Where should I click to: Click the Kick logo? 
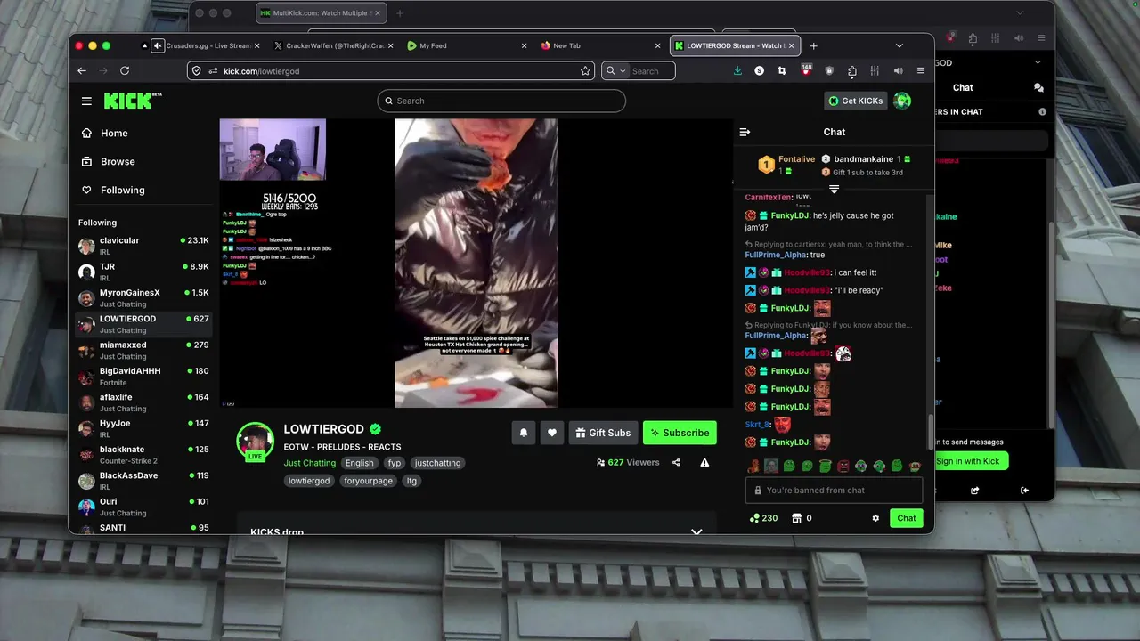point(132,101)
